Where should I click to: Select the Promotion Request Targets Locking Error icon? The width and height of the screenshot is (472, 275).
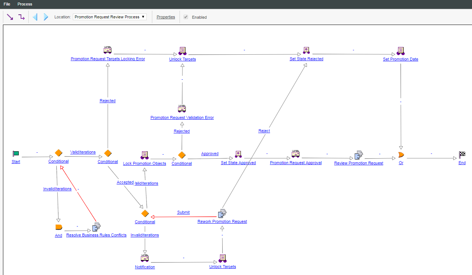[x=107, y=50]
